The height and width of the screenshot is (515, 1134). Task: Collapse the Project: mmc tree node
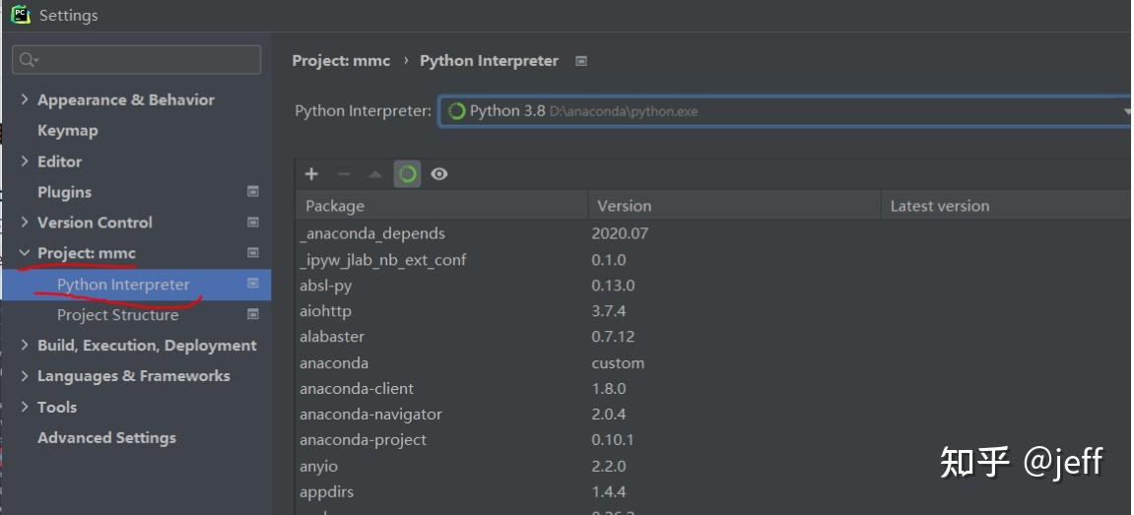(x=25, y=253)
